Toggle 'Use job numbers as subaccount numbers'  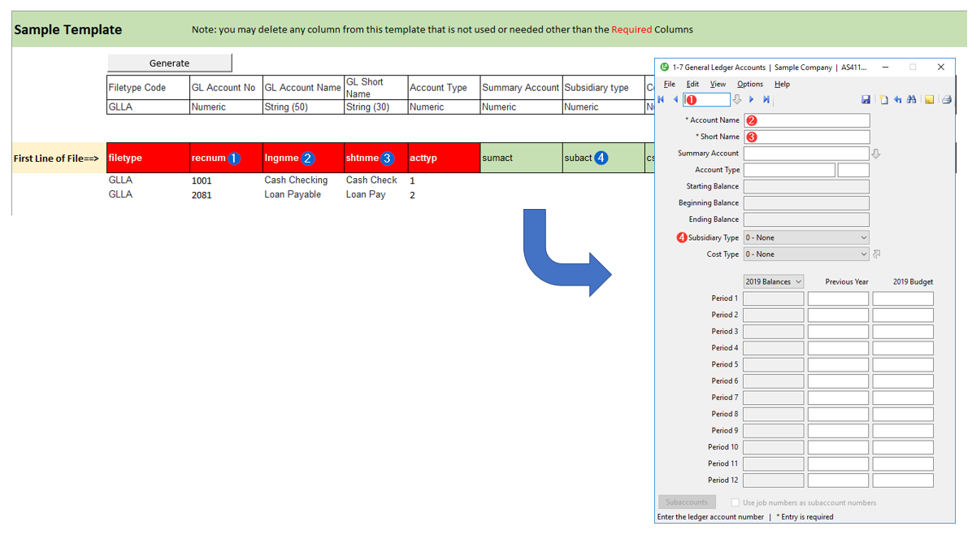point(736,502)
